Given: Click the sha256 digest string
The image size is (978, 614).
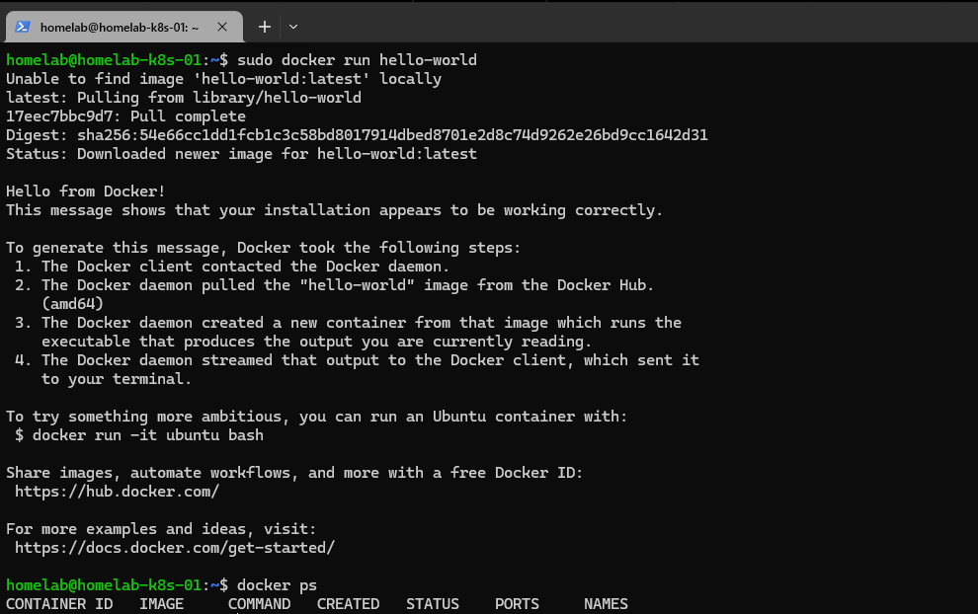Looking at the screenshot, I should [x=392, y=135].
